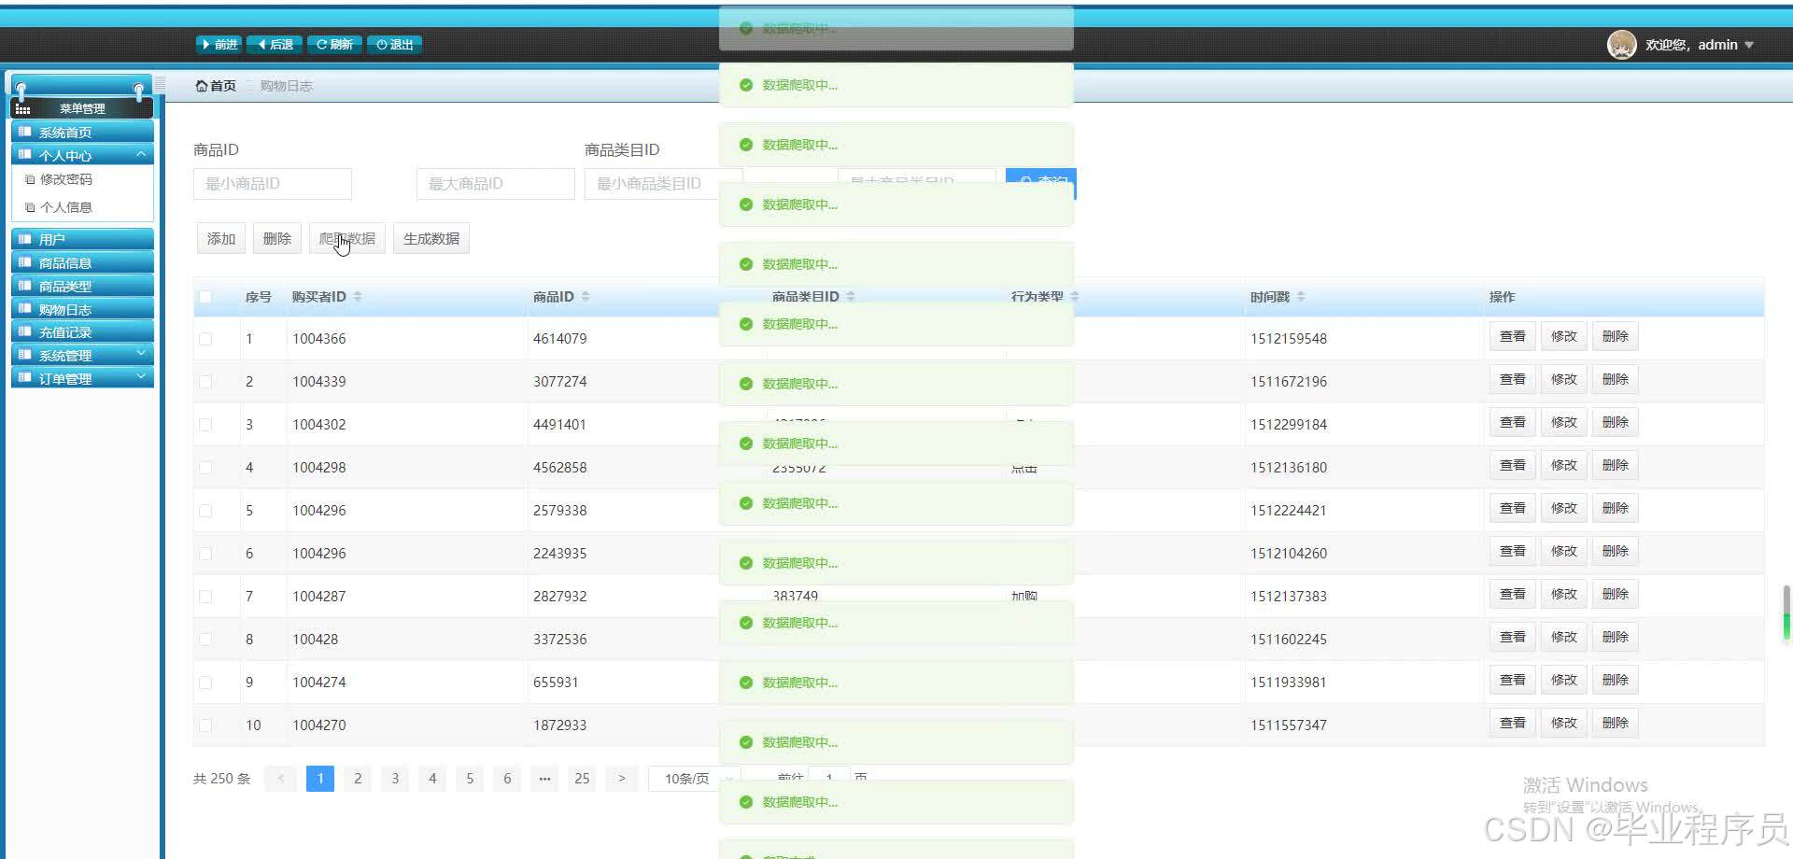Go to page 3 in pagination
Viewport: 1793px width, 859px height.
coord(395,779)
